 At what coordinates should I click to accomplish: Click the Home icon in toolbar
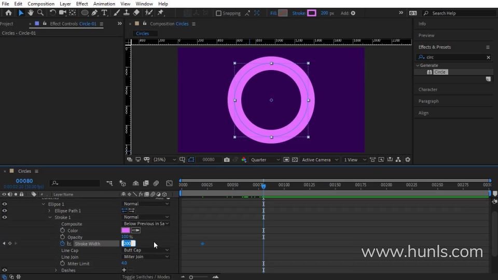click(x=9, y=12)
